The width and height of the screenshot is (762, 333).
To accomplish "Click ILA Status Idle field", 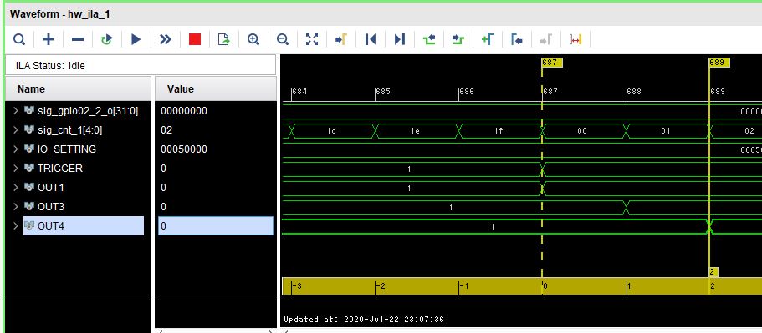I will click(x=141, y=65).
